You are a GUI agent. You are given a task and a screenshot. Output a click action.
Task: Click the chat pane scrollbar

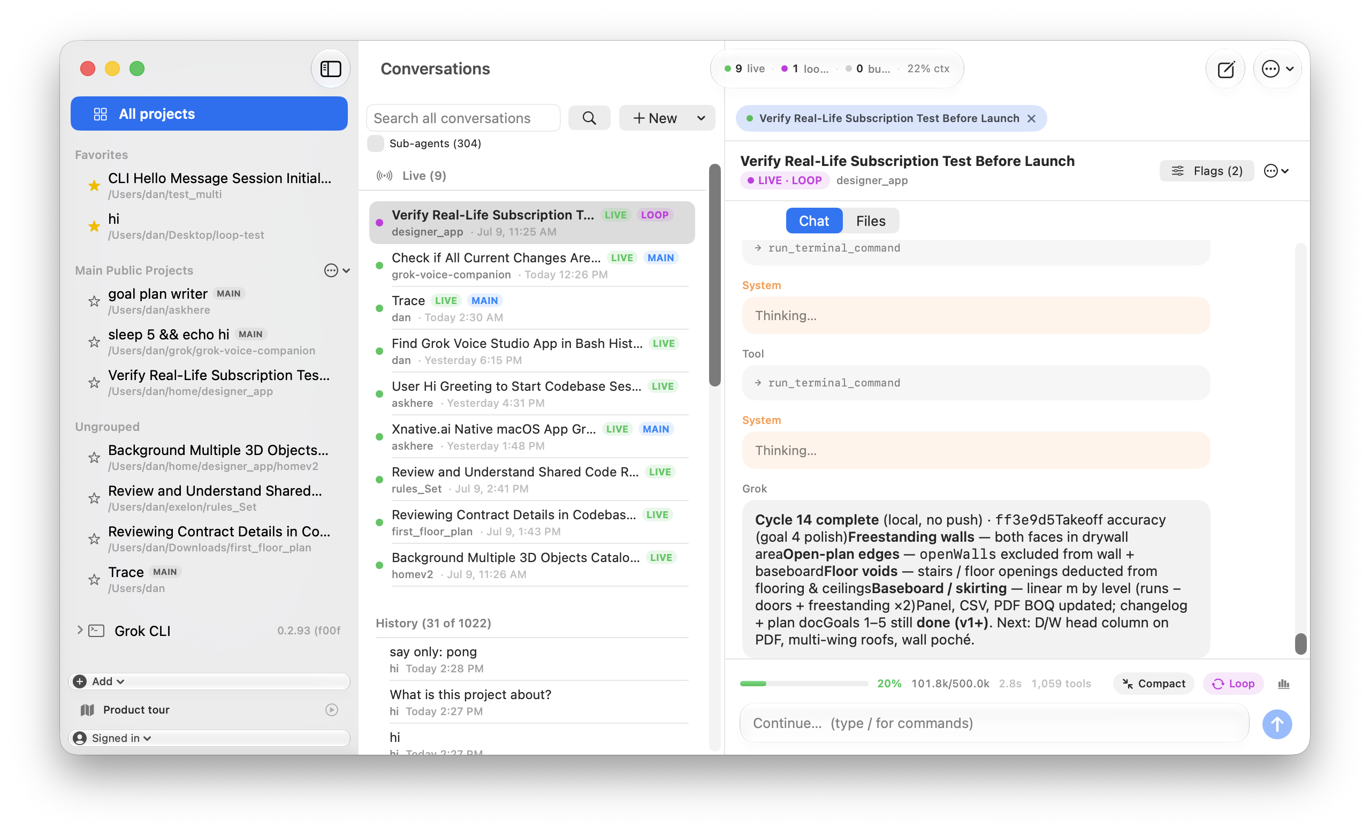point(1300,643)
